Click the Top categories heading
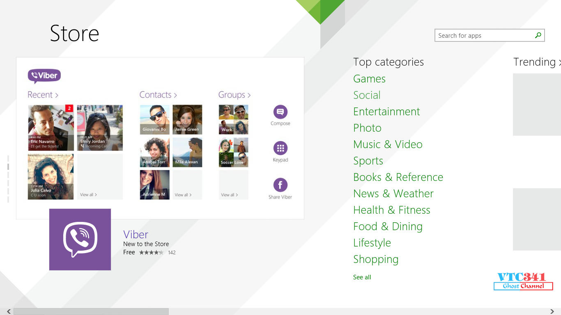 (x=389, y=62)
